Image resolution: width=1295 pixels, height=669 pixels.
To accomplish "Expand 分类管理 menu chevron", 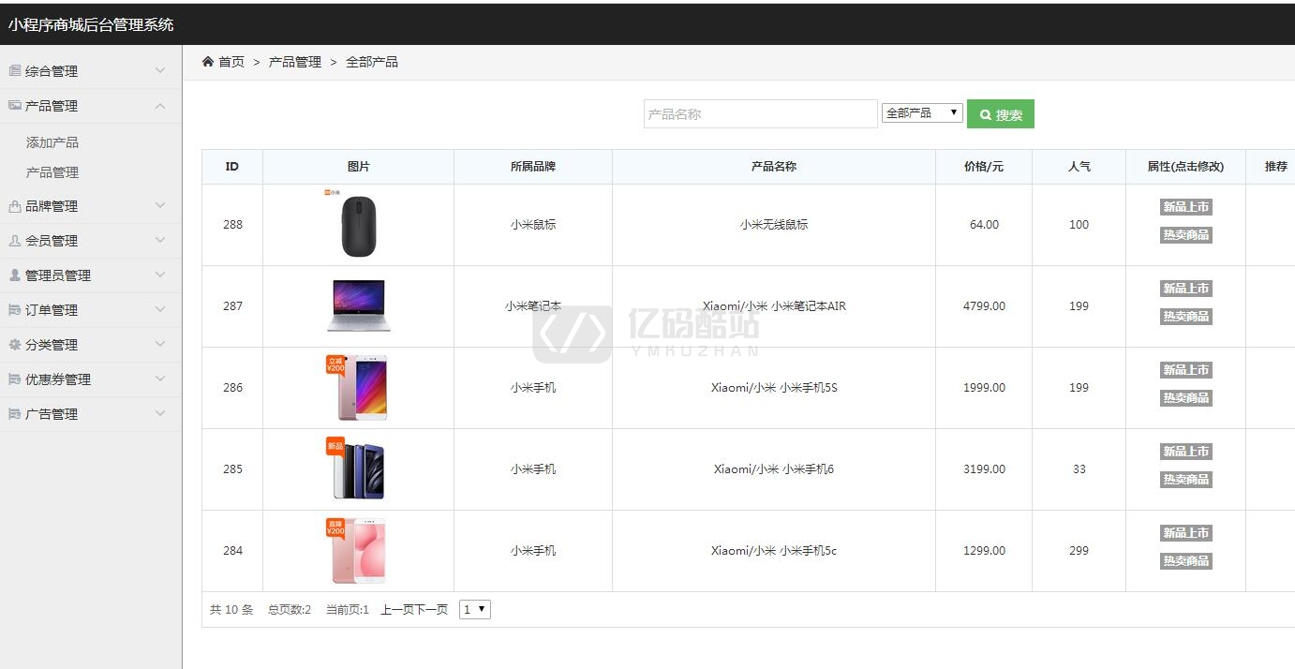I will (x=160, y=344).
